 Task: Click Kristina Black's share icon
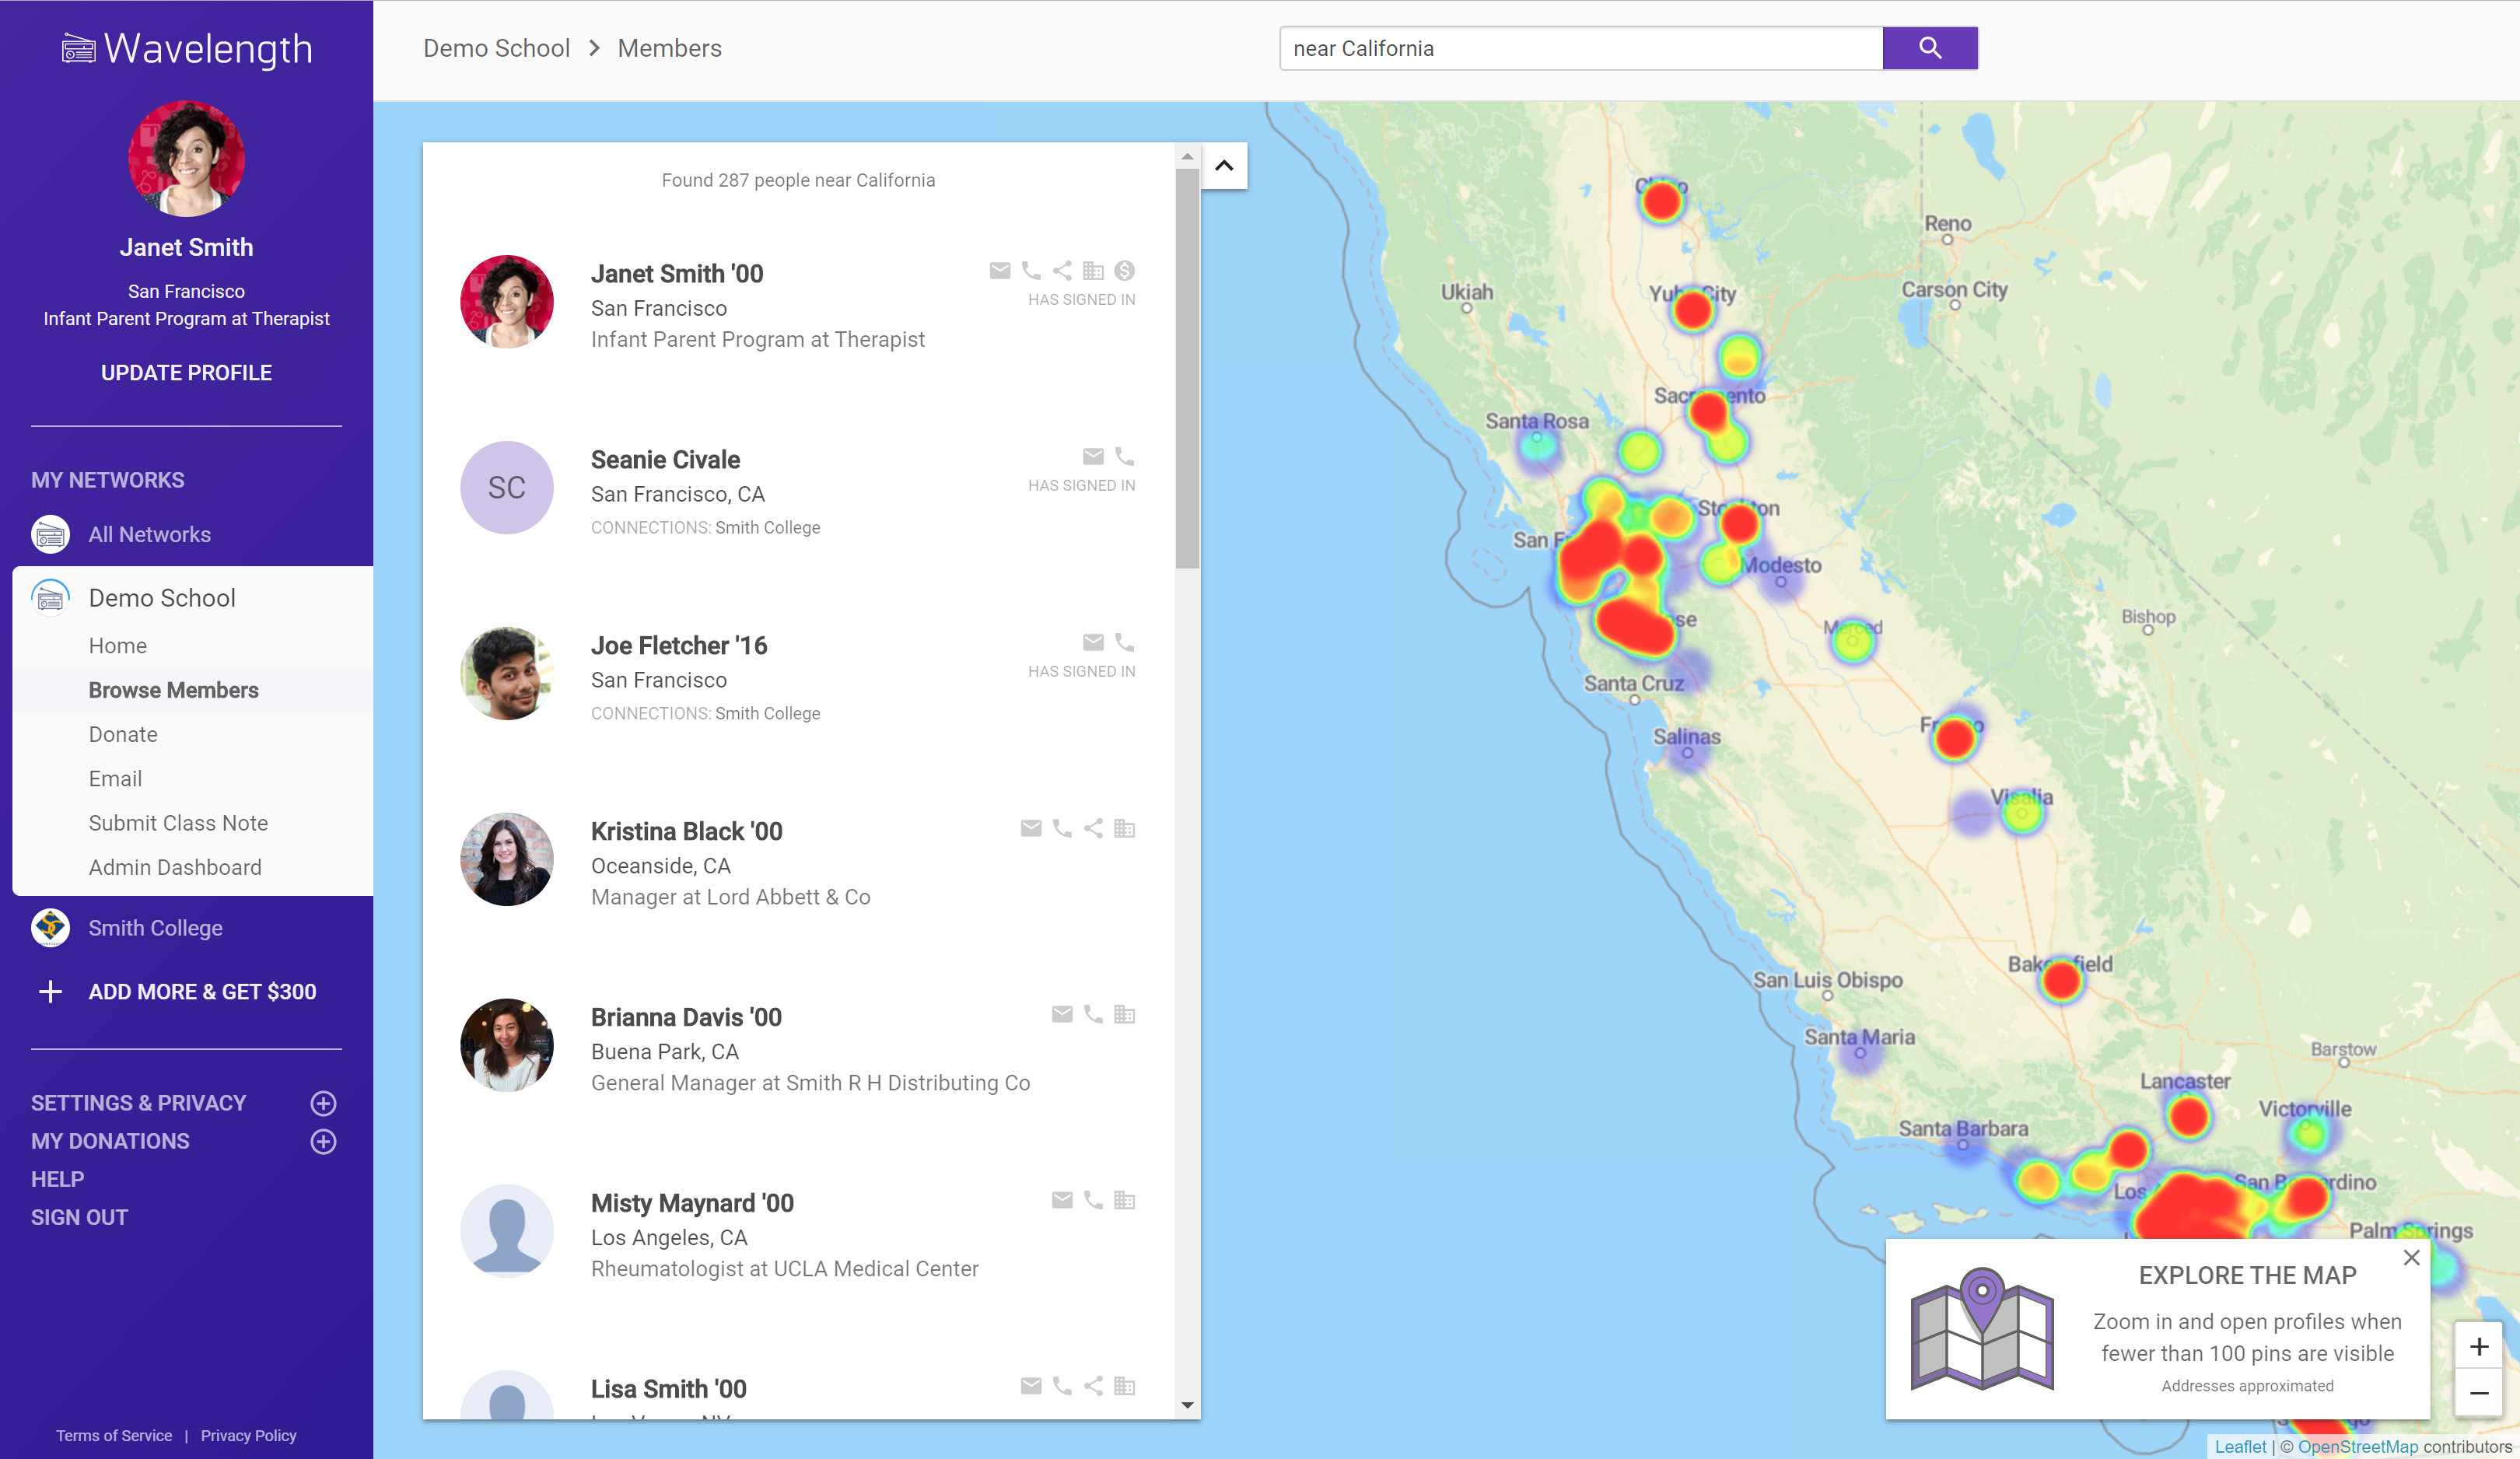click(1093, 829)
